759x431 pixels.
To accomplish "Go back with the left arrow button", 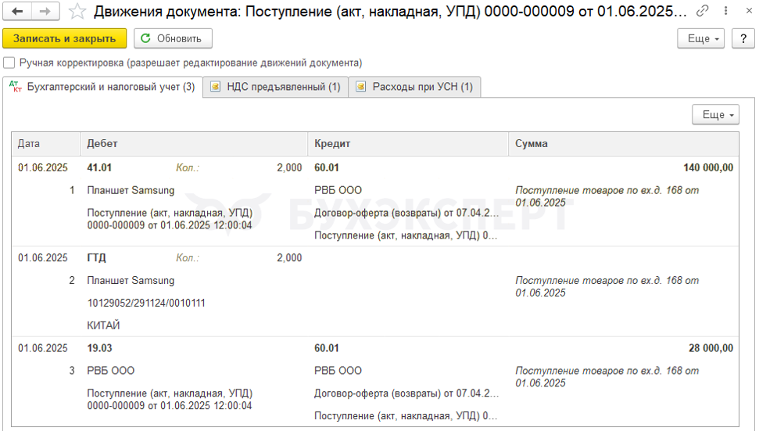I will (x=17, y=11).
